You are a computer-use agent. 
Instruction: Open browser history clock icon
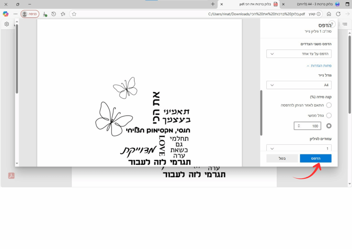click(x=54, y=14)
